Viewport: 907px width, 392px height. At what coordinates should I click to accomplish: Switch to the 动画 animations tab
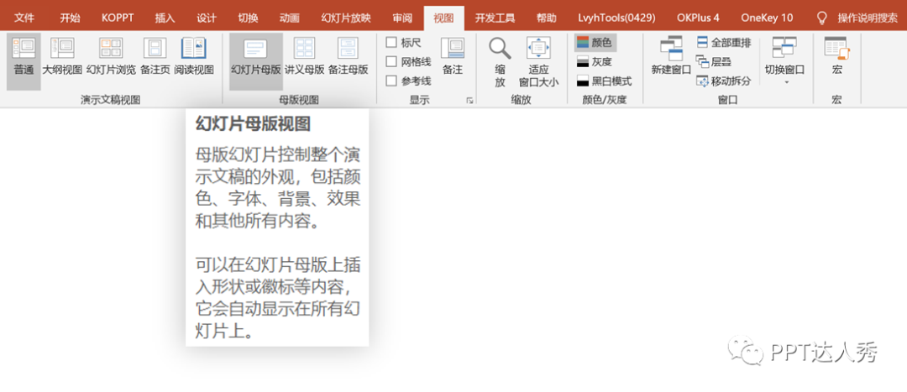coord(290,18)
